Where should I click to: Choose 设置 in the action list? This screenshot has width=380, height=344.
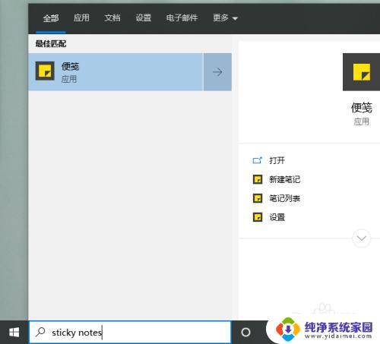pos(277,217)
